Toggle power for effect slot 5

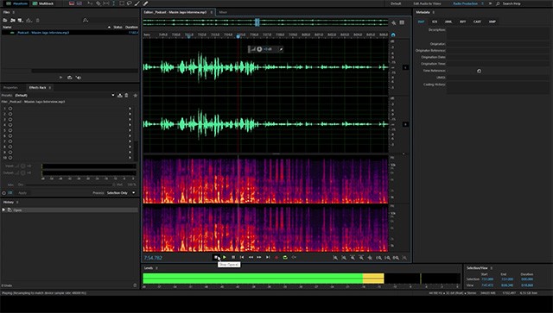point(10,130)
